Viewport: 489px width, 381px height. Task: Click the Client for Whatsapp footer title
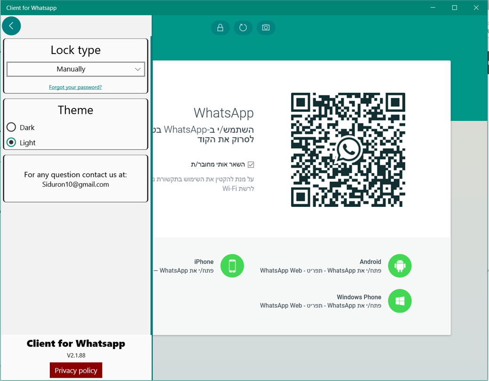76,343
